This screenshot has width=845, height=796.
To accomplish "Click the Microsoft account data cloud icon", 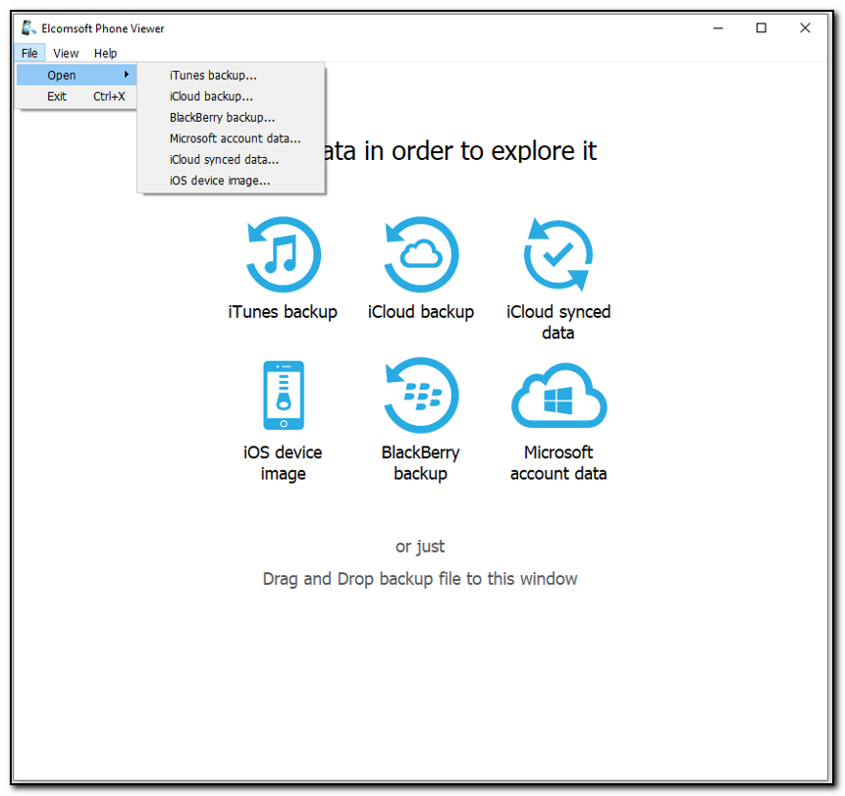I will click(x=557, y=395).
